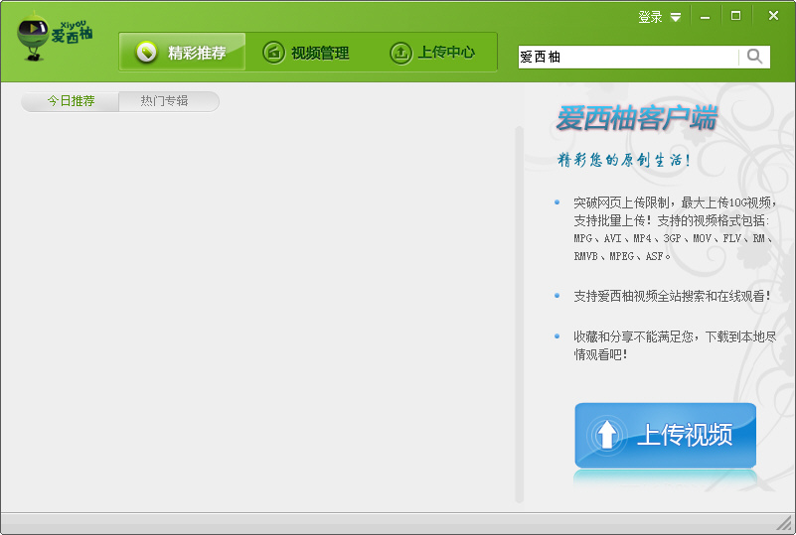
Task: Click the search magnifier icon
Action: point(755,57)
